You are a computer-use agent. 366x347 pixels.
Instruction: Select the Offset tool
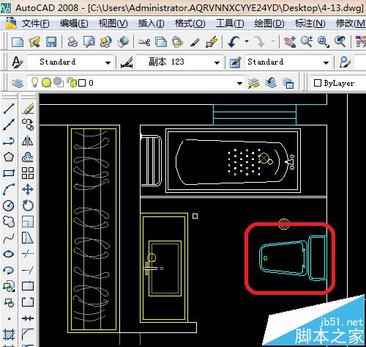click(x=28, y=157)
